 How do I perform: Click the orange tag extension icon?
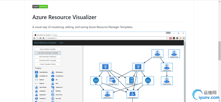[x=180, y=38]
